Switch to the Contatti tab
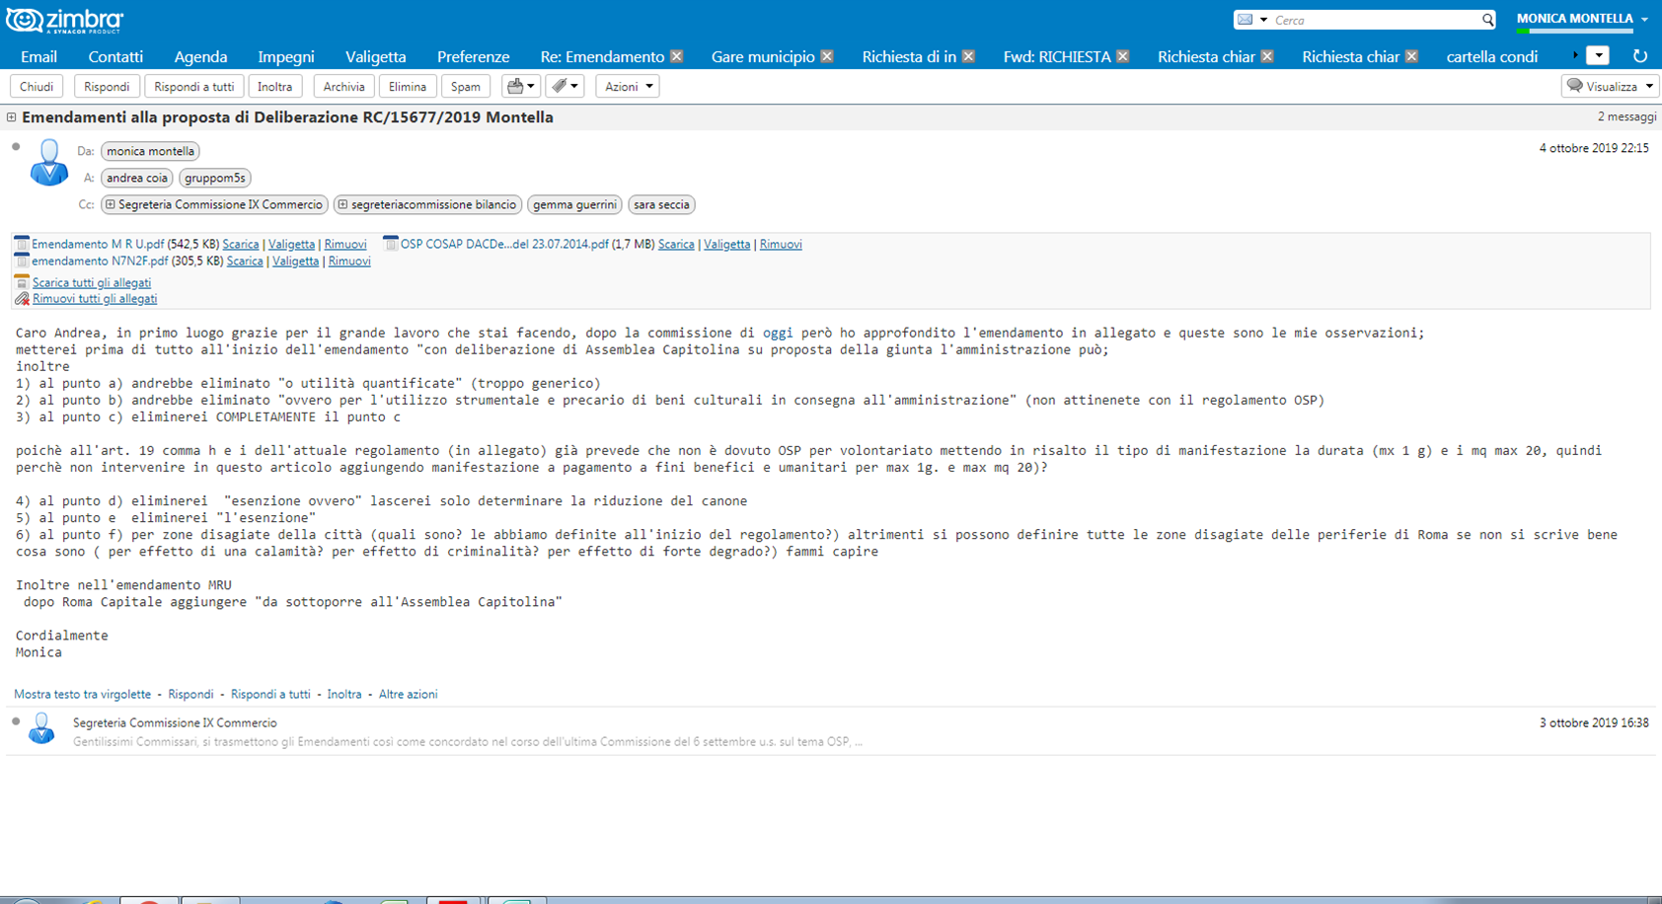Viewport: 1662px width, 904px height. (115, 56)
